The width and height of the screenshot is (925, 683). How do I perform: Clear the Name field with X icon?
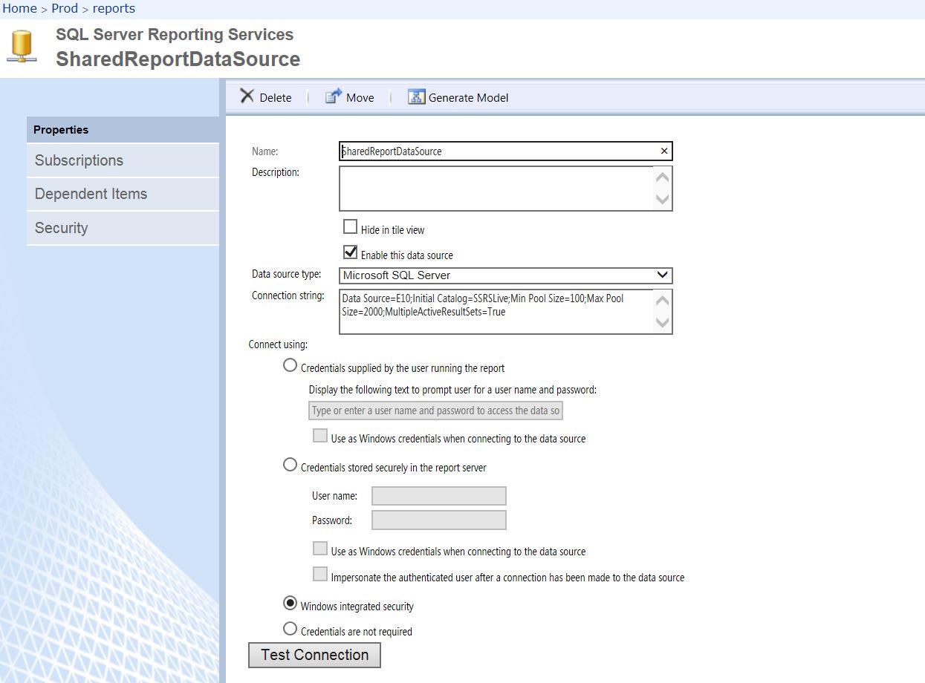[x=664, y=151]
